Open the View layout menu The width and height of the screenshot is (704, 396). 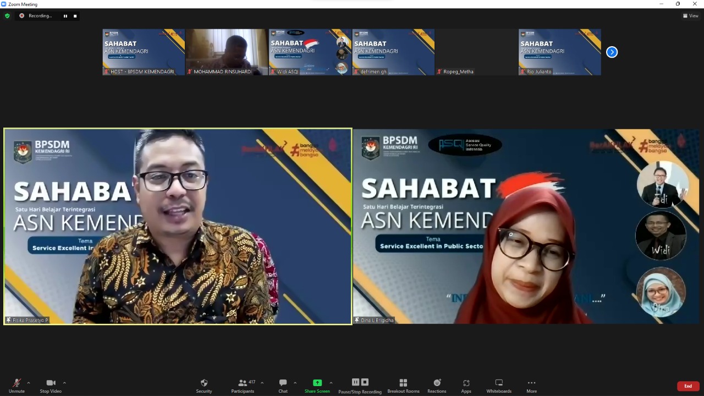pyautogui.click(x=690, y=16)
